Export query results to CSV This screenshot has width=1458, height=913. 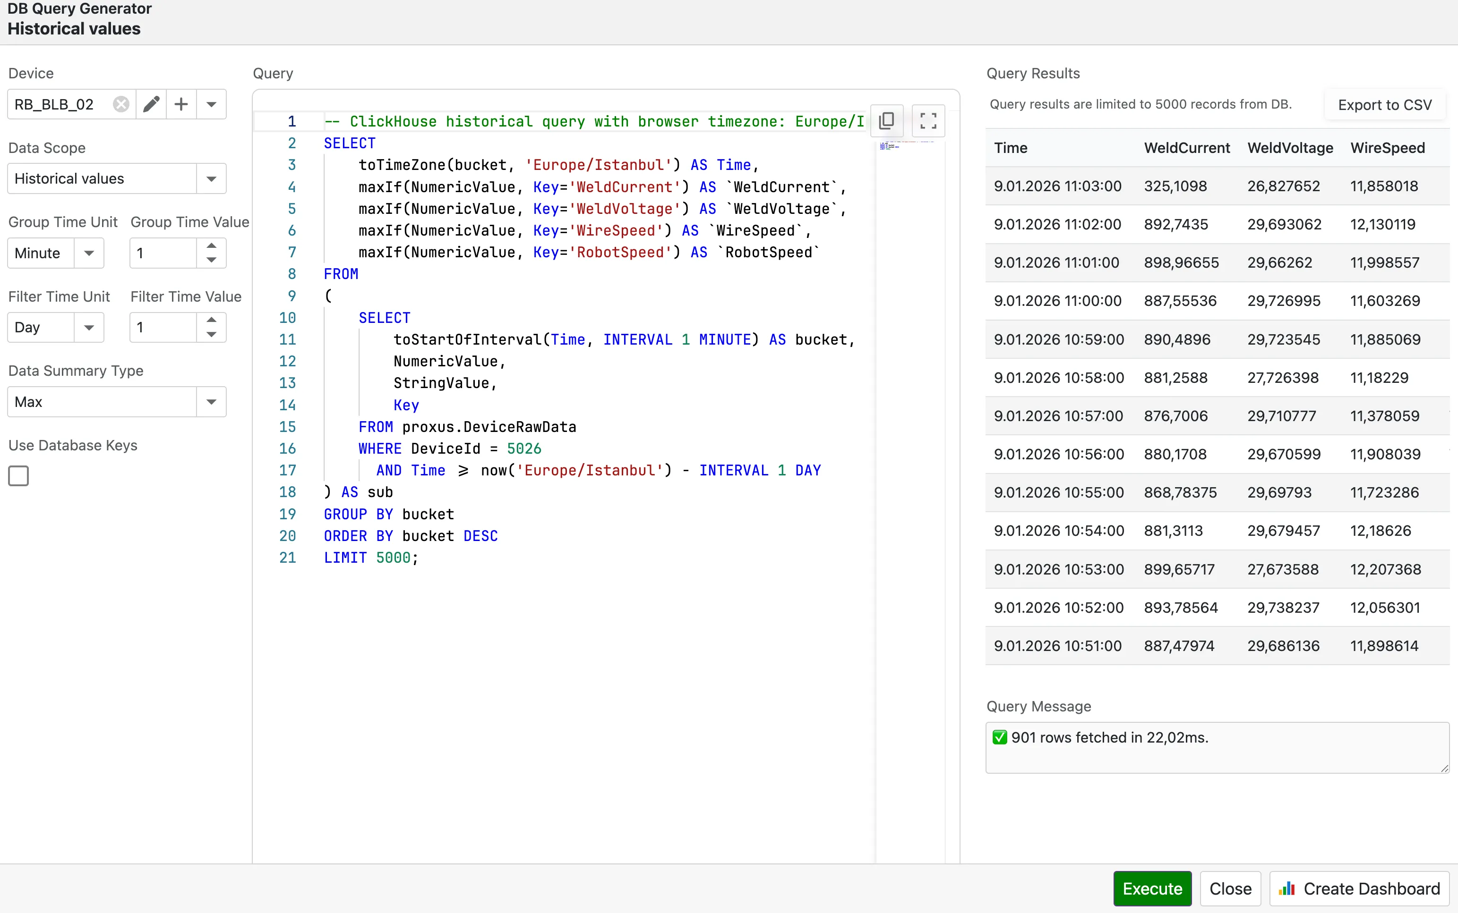tap(1385, 104)
